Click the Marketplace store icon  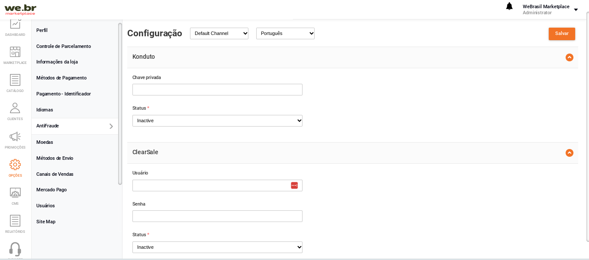pos(15,52)
